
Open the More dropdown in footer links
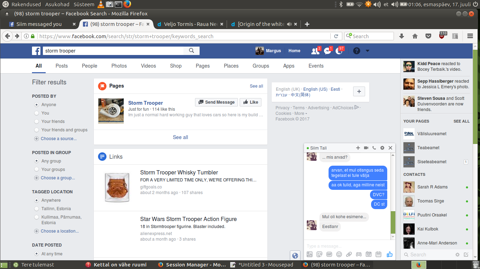tap(300, 113)
